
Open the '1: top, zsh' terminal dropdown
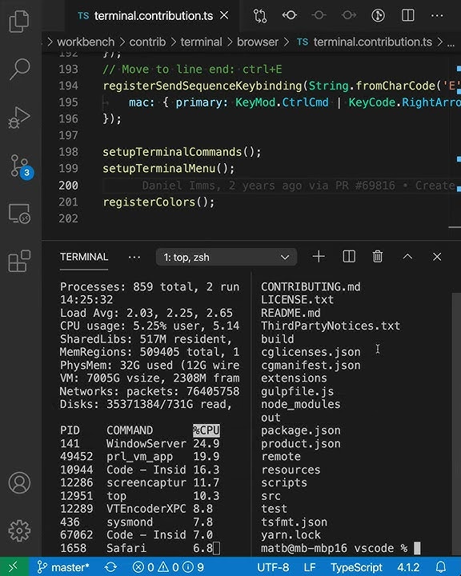pyautogui.click(x=226, y=257)
